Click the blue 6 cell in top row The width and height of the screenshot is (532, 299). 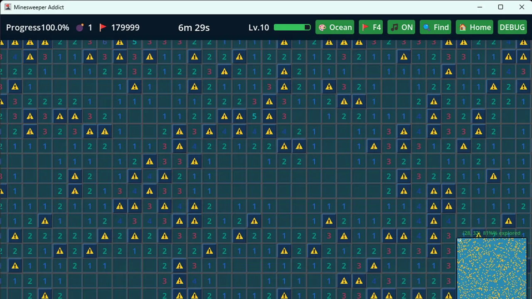point(105,42)
